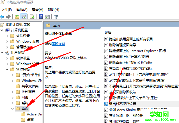Expand the "开始"菜单和 folder node

pos(13,75)
